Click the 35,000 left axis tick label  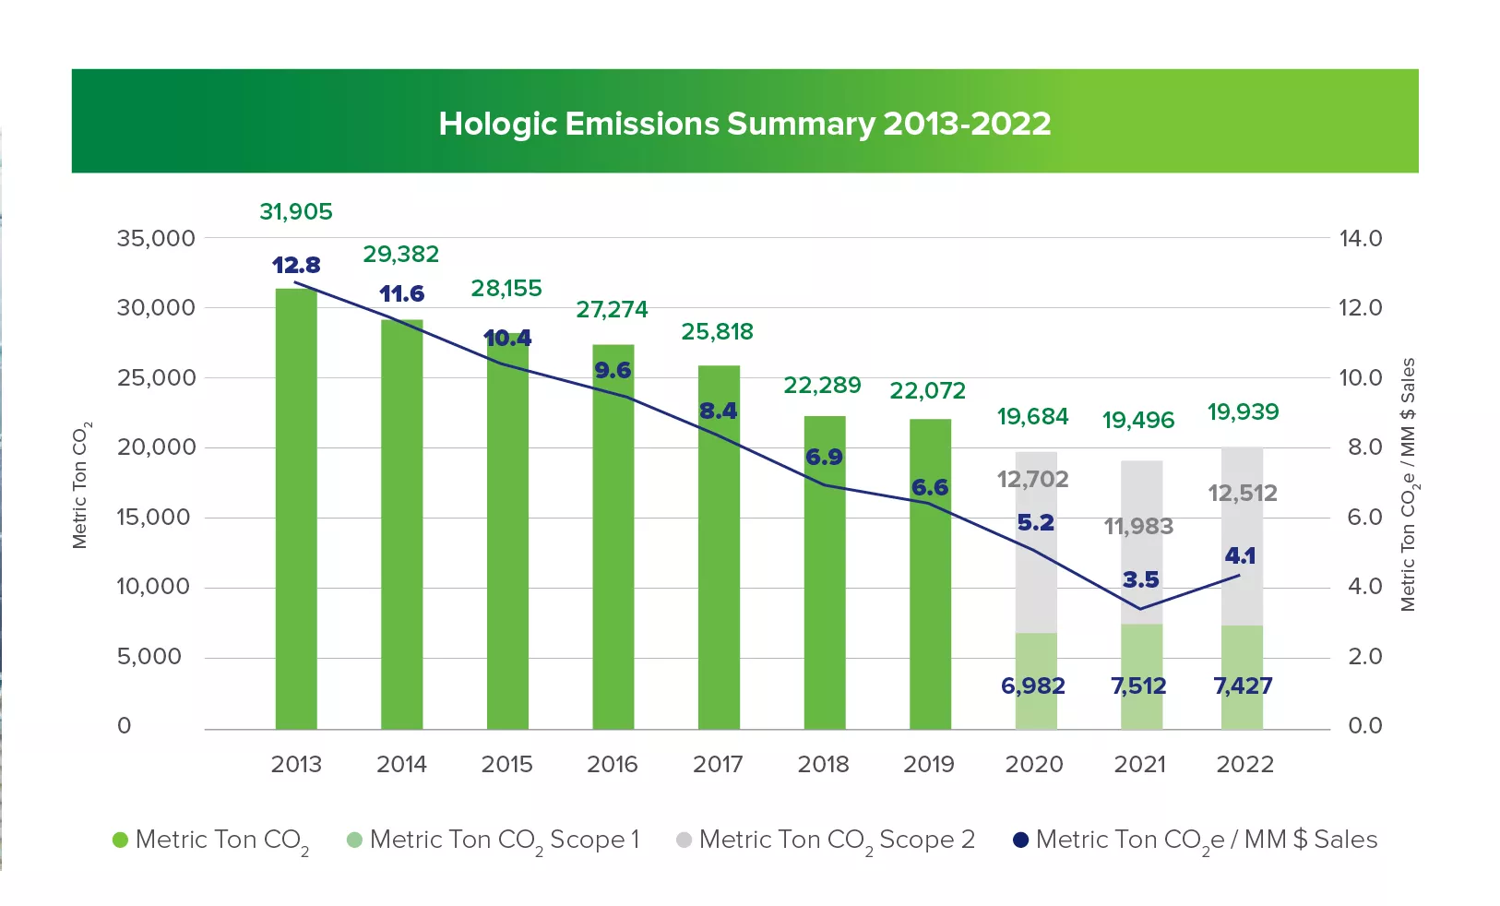point(156,239)
